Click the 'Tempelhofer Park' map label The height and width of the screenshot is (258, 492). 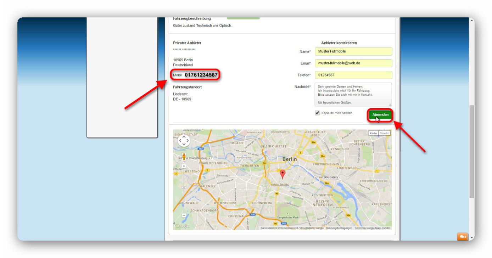(288, 217)
